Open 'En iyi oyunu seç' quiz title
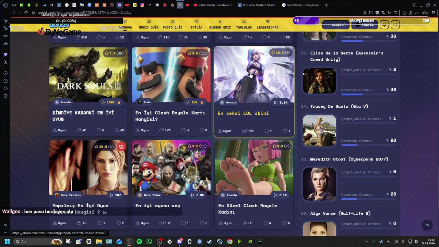This screenshot has height=247, width=439. point(158,205)
